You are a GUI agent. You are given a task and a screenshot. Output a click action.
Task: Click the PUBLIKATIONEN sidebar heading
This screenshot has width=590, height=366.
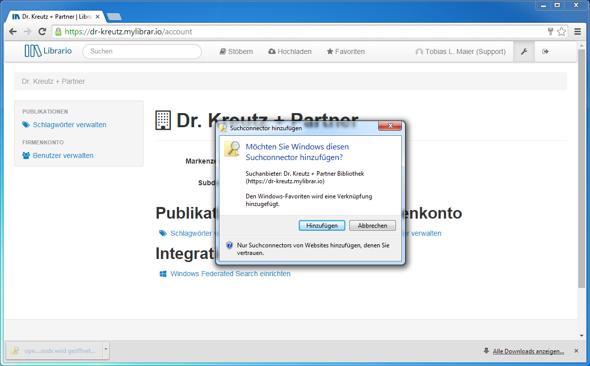(45, 112)
